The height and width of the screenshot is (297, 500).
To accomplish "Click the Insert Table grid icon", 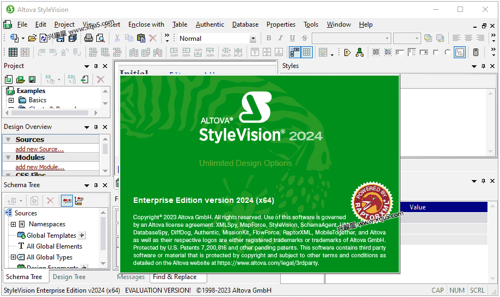I will click(13, 52).
